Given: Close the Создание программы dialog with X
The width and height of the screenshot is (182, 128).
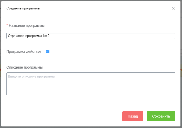Looking at the screenshot, I should (173, 8).
